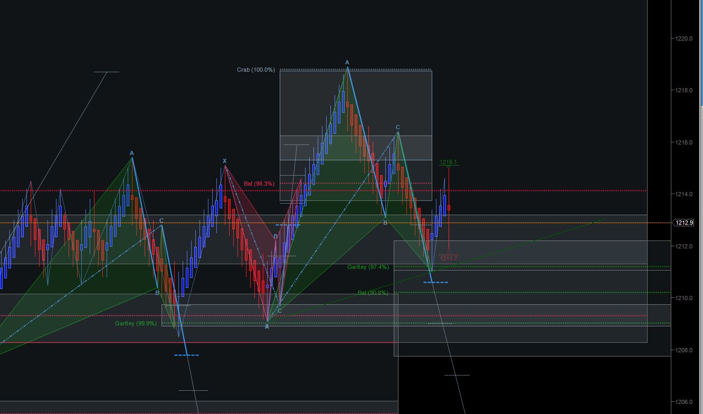Select point B below the Crab box
703x414 pixels.
(x=385, y=223)
